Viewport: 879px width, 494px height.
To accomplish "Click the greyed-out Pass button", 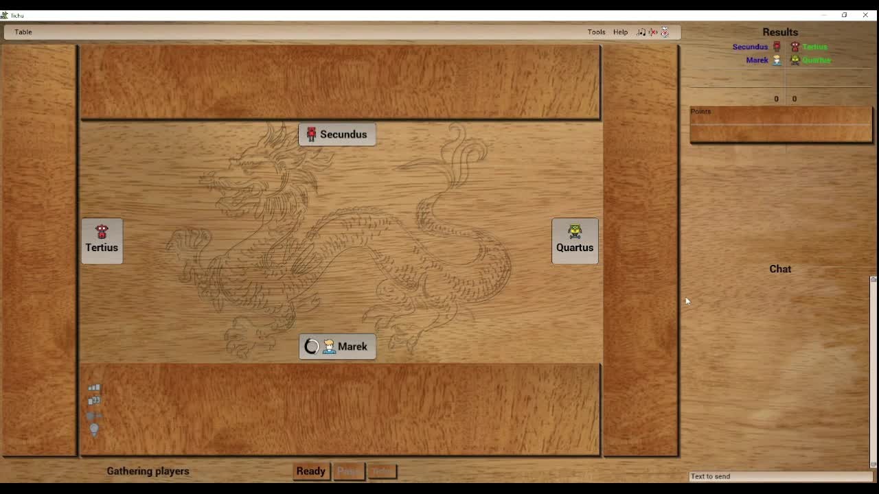I will 349,471.
